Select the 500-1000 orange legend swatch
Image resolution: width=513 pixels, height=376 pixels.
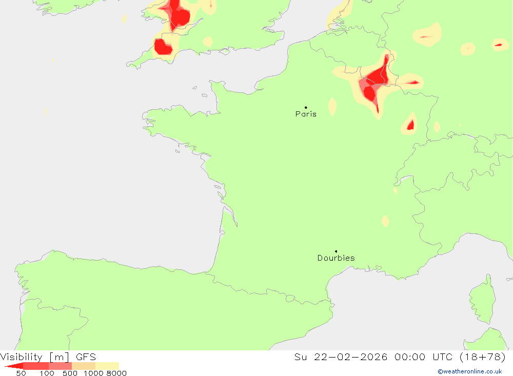84,366
